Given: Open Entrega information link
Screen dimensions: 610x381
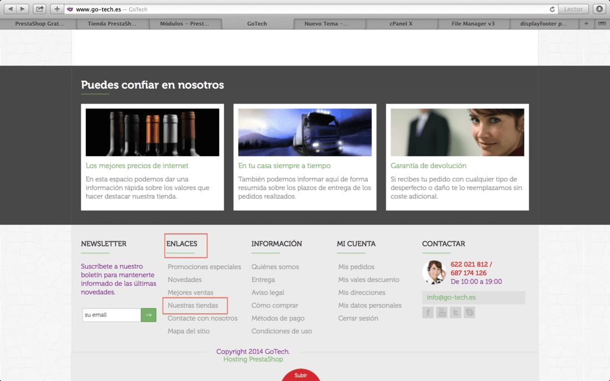Looking at the screenshot, I should (x=263, y=280).
